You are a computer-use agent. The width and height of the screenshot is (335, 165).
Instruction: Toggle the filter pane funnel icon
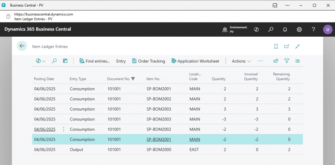[287, 61]
